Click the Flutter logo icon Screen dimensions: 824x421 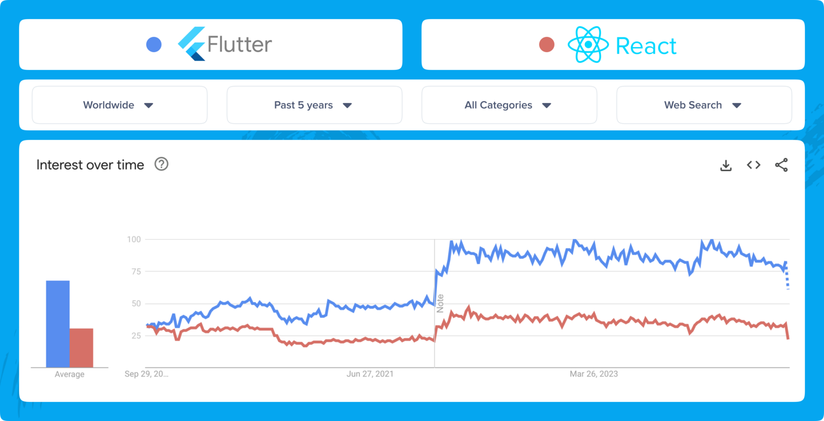192,44
